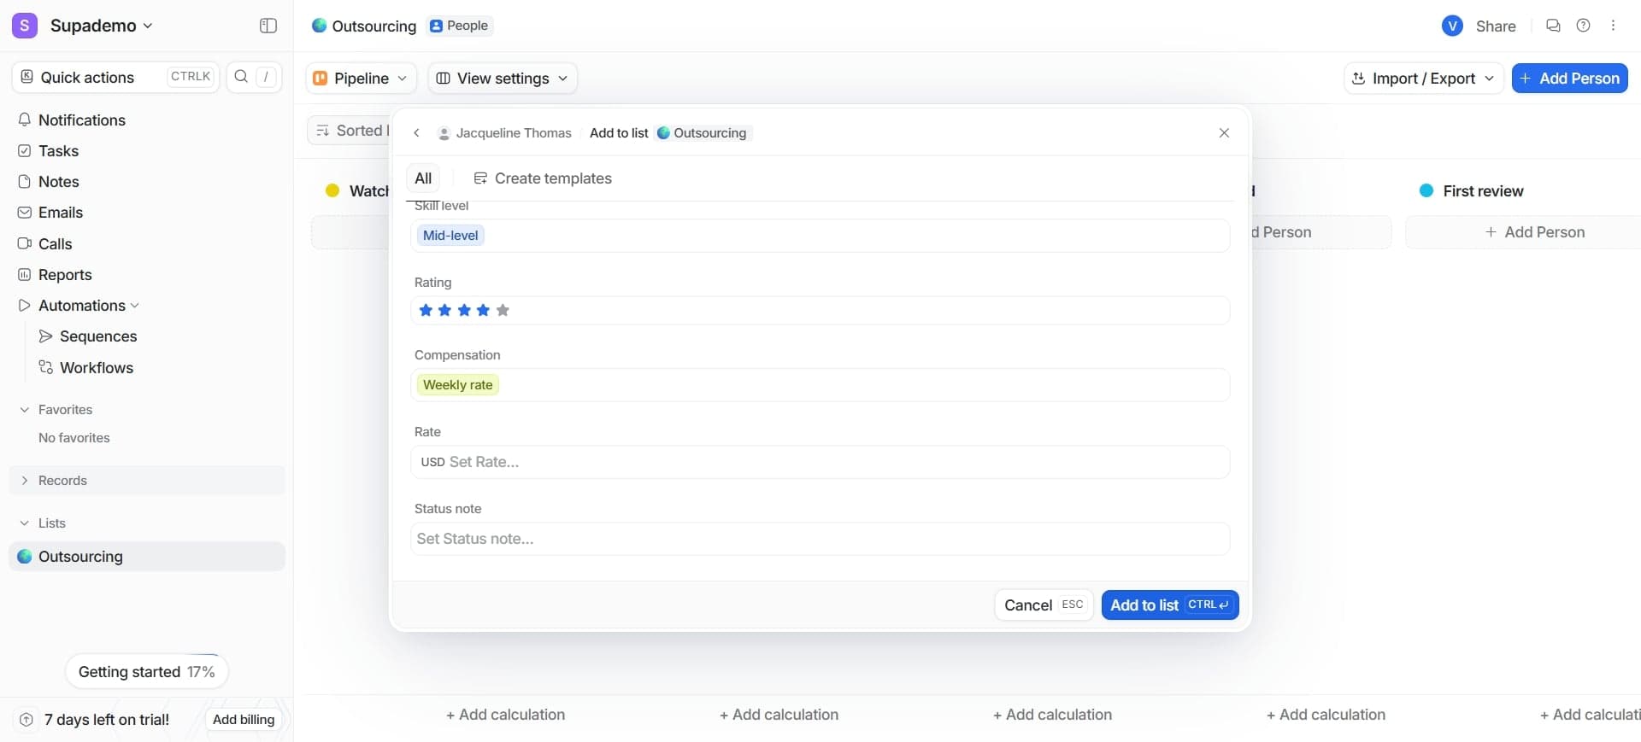This screenshot has width=1641, height=742.
Task: Click the Supademo workspace logo
Action: pos(25,26)
